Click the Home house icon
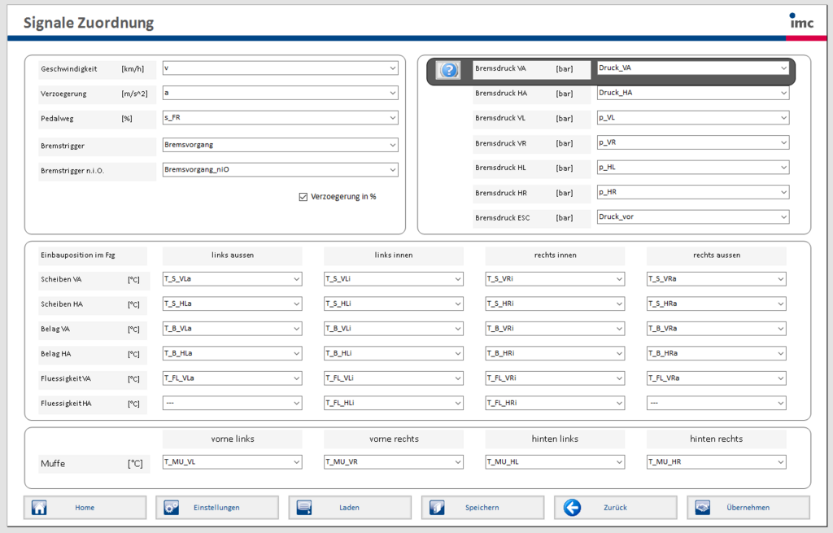Viewport: 833px width, 533px height. pos(38,508)
